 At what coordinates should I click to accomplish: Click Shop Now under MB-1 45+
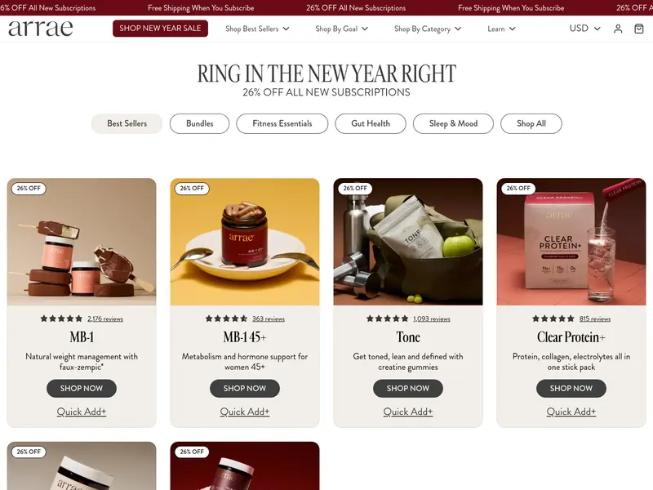pyautogui.click(x=245, y=389)
